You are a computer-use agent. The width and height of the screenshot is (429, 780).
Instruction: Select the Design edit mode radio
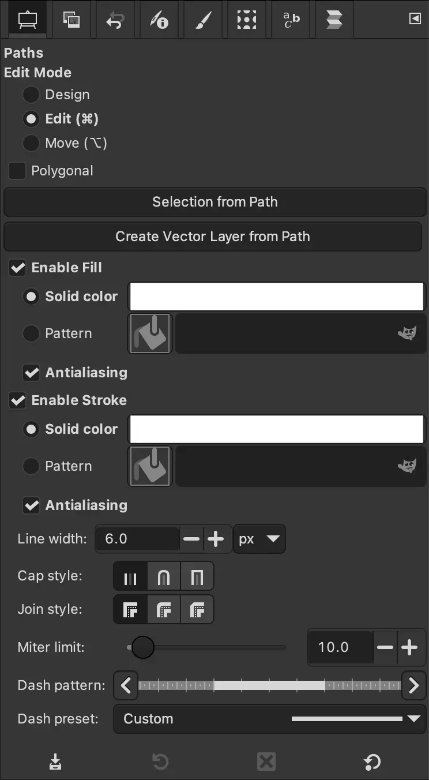(31, 95)
